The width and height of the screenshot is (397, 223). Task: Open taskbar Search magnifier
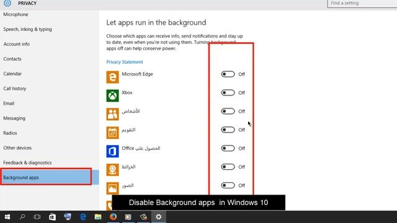click(x=22, y=217)
